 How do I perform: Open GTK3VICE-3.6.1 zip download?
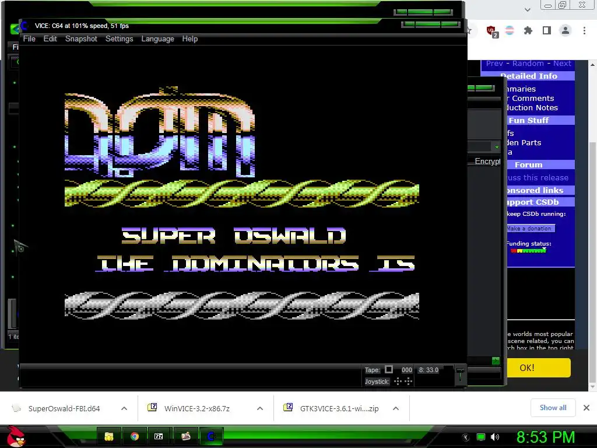(x=339, y=409)
